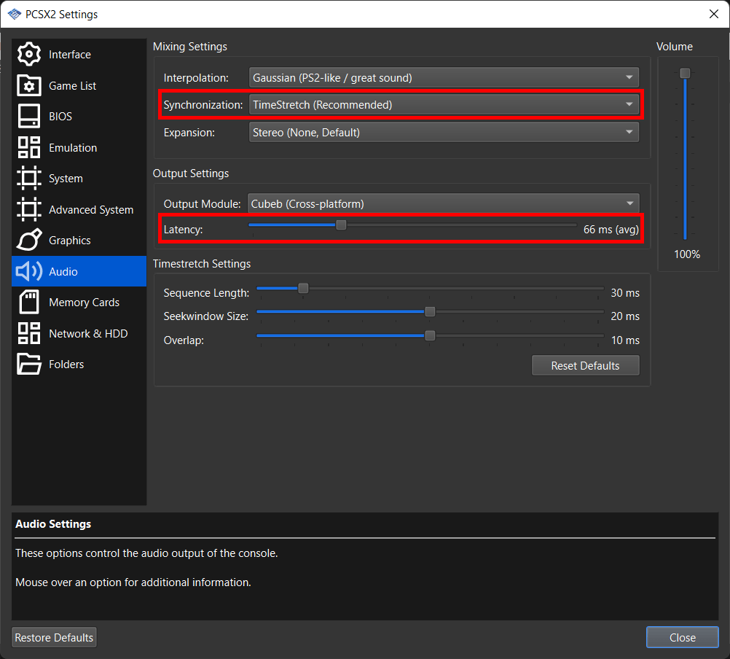Click the Folders open-folder icon
This screenshot has width=730, height=659.
(29, 364)
